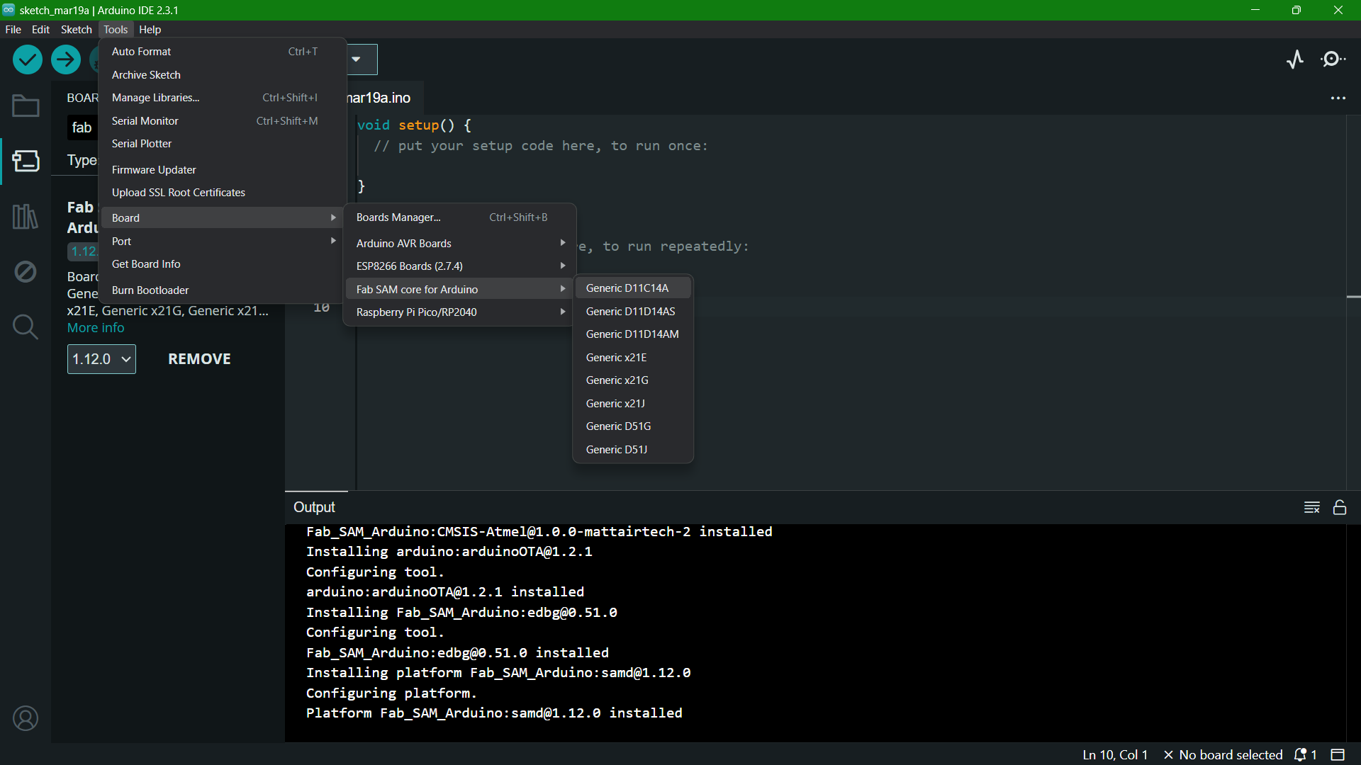Choose the Generic x21G board

tap(633, 380)
